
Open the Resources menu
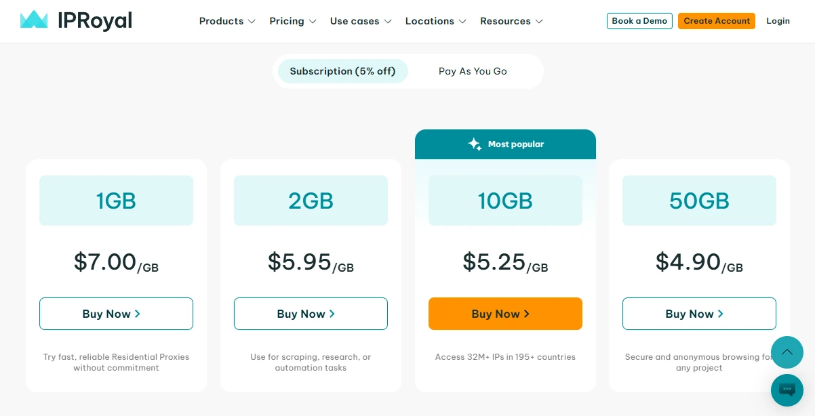[x=511, y=21]
